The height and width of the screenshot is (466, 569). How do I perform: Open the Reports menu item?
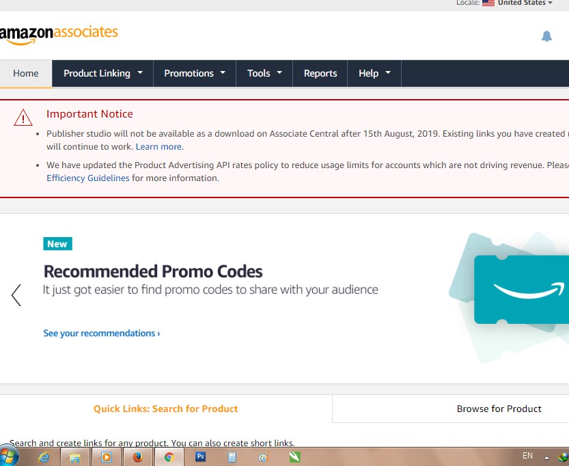[x=320, y=73]
